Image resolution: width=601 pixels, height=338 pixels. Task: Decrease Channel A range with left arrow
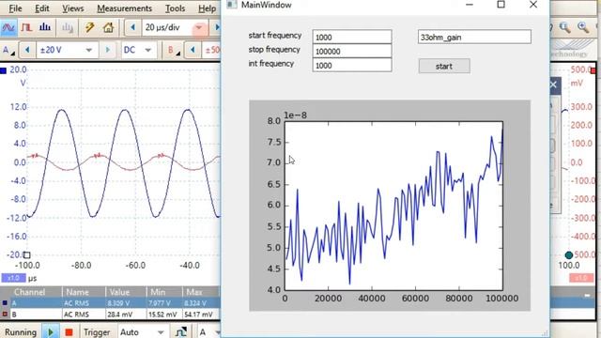(x=27, y=50)
